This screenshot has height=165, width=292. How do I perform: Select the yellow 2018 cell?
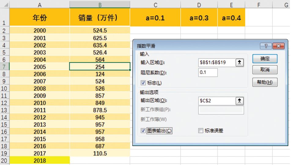point(40,160)
